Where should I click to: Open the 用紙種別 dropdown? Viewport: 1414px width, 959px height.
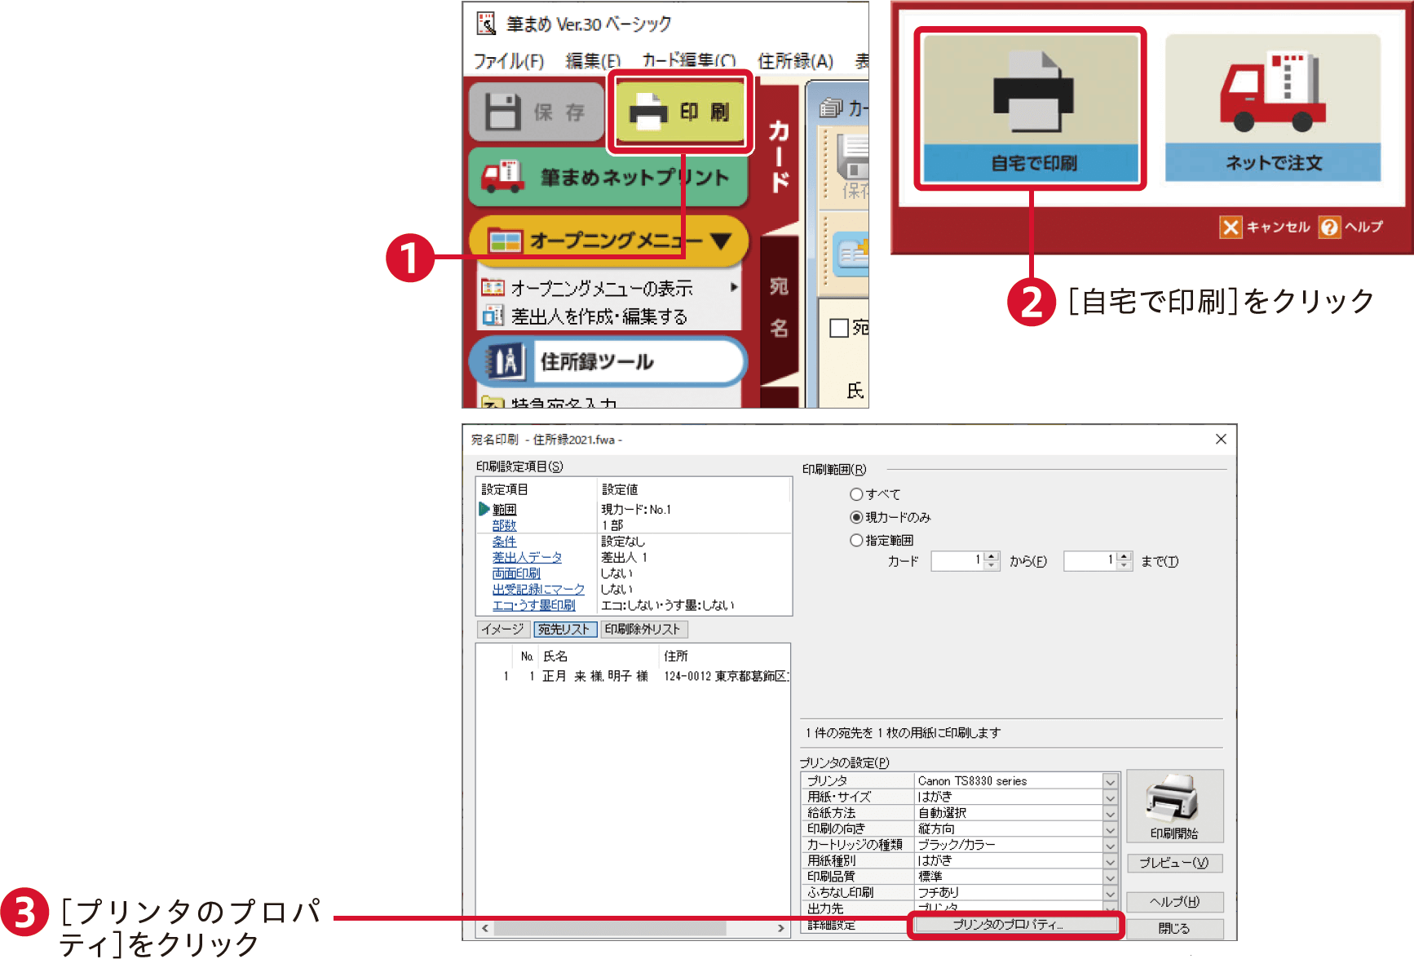(1110, 860)
